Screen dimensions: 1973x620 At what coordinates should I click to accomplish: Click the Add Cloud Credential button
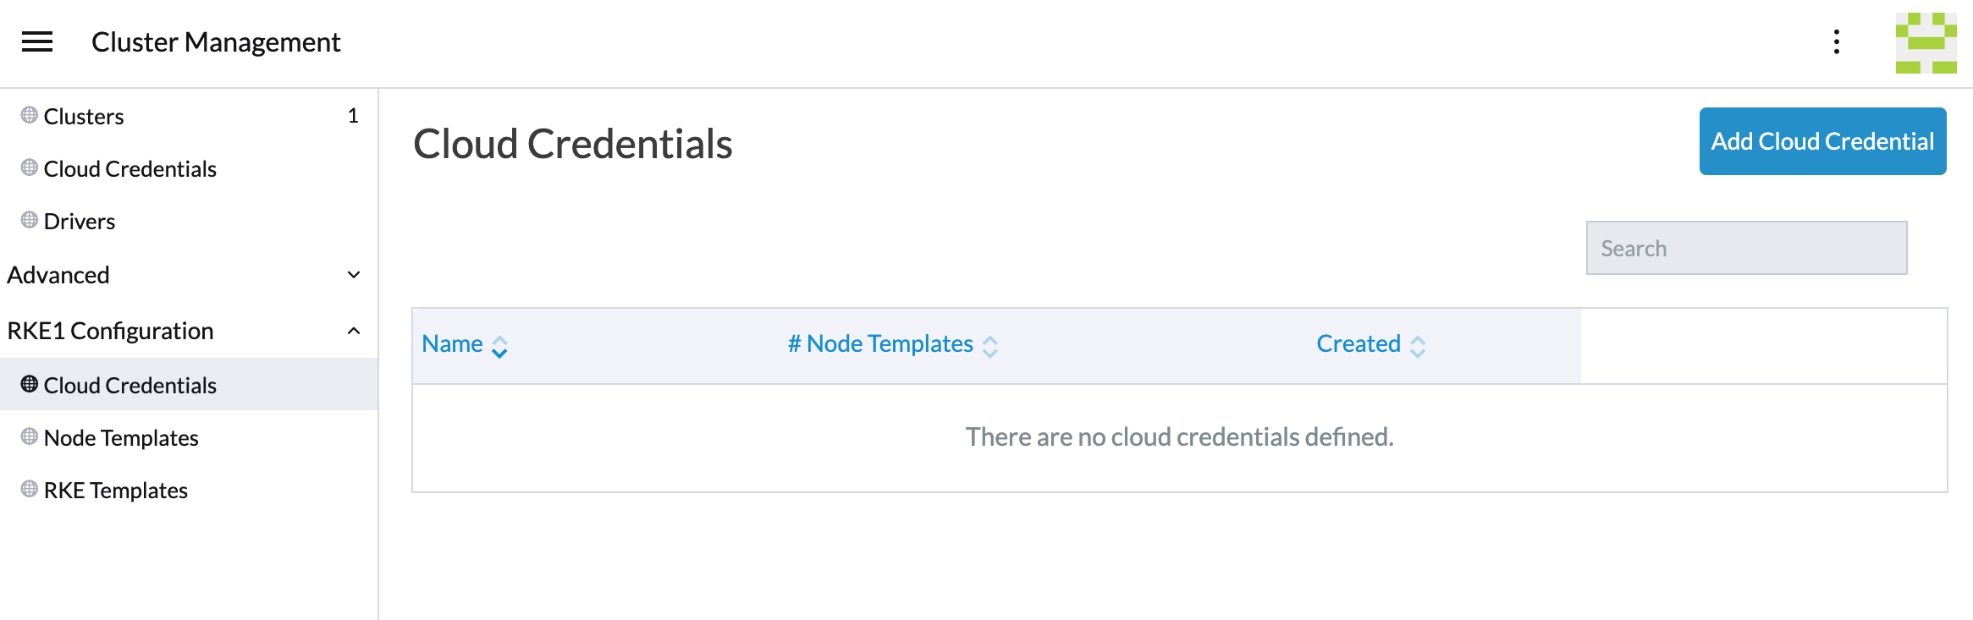pyautogui.click(x=1821, y=141)
